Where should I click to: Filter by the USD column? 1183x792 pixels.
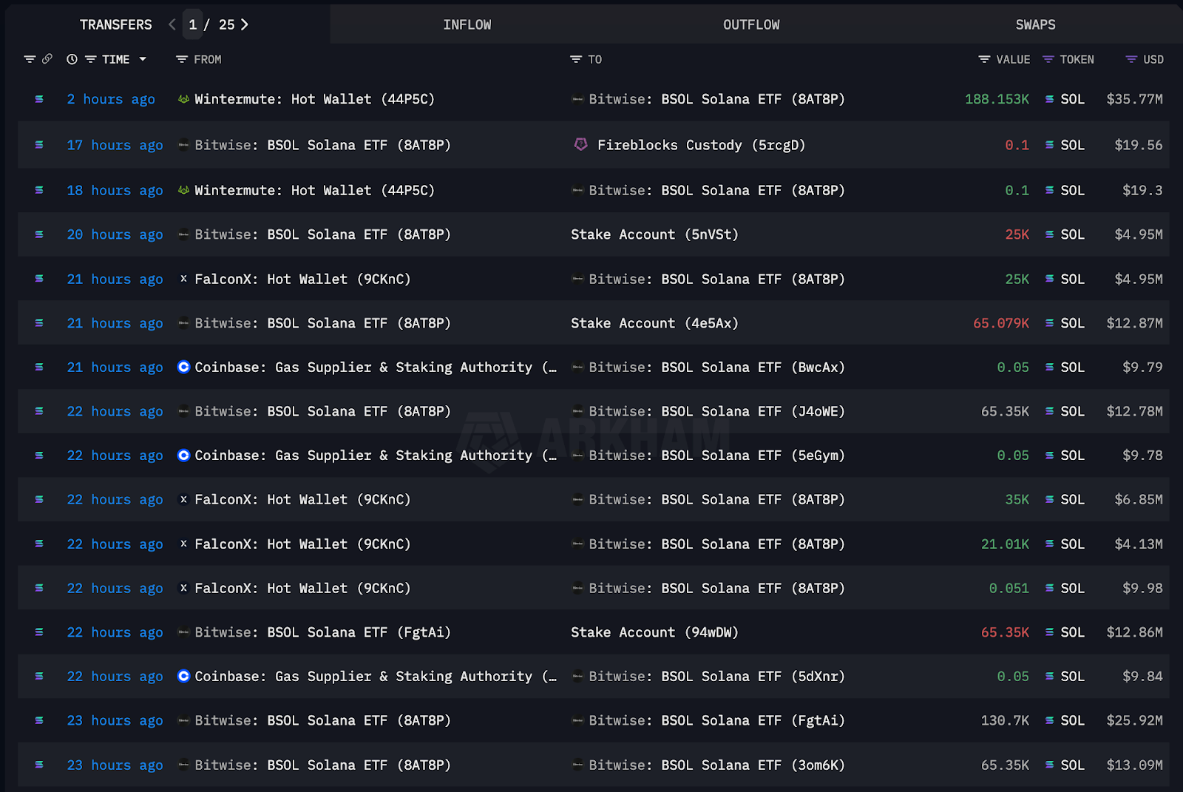point(1131,59)
